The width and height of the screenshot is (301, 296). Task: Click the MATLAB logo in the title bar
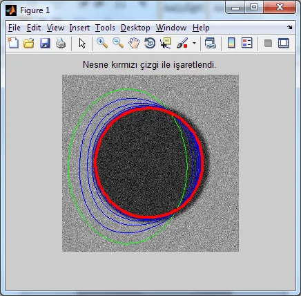click(11, 10)
